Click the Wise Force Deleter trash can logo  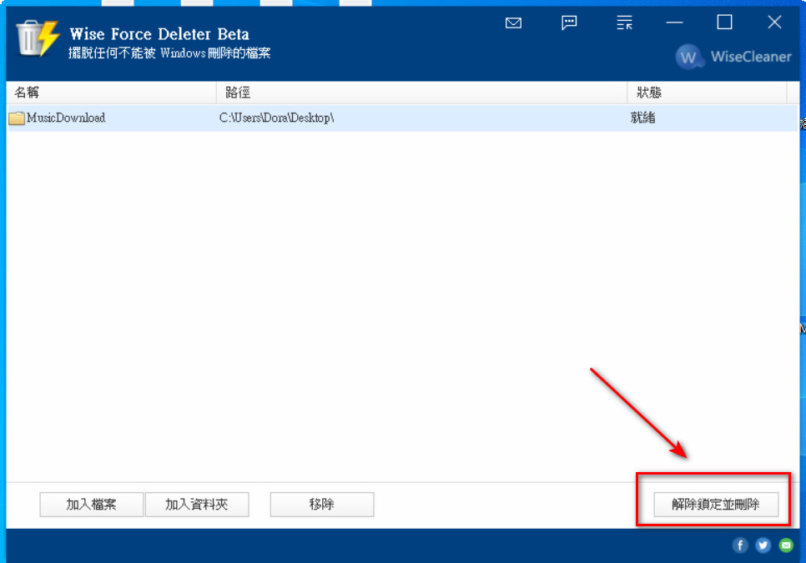coord(38,38)
